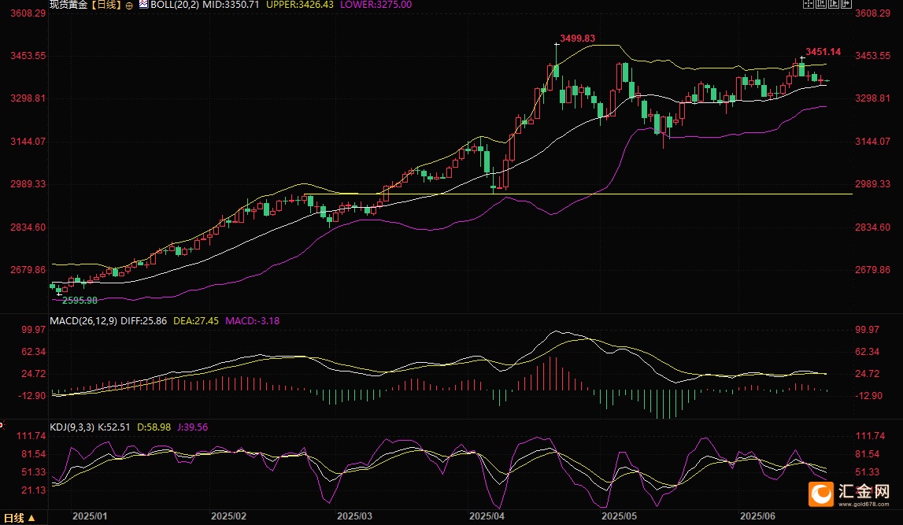
Task: Click the LOWER:3275.00 value
Action: pyautogui.click(x=376, y=5)
